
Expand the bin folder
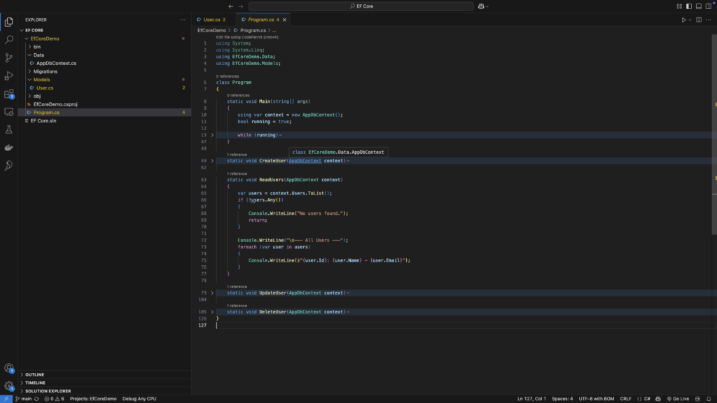coord(29,47)
